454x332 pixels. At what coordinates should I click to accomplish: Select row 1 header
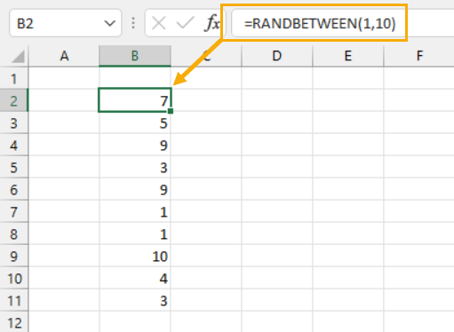[x=14, y=78]
